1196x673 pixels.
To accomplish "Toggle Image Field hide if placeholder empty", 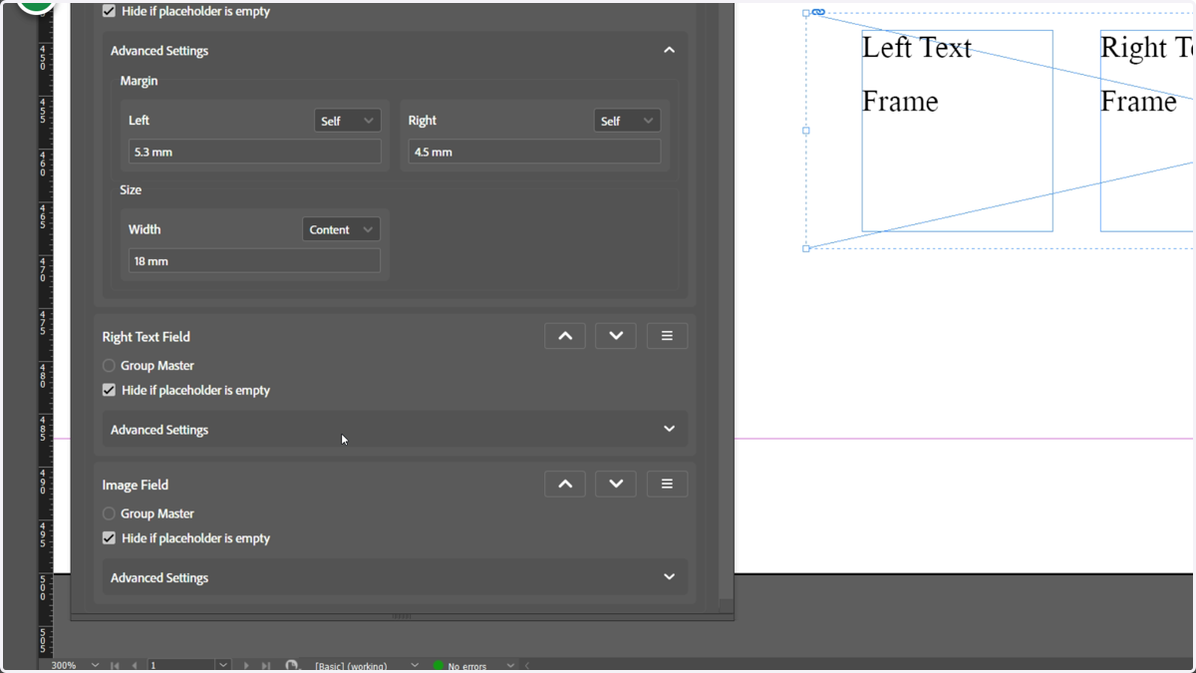I will [109, 538].
